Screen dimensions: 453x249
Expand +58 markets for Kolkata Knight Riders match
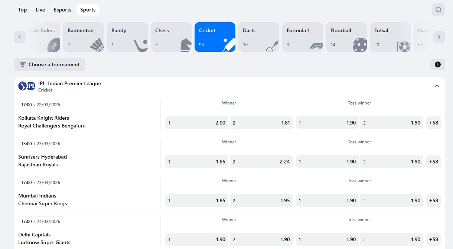pos(433,123)
